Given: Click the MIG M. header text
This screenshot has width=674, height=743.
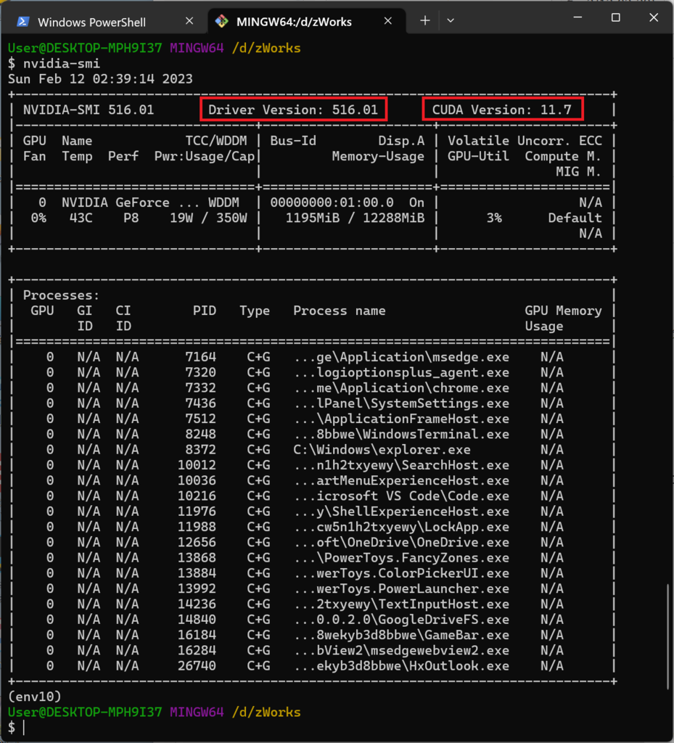Looking at the screenshot, I should point(579,171).
